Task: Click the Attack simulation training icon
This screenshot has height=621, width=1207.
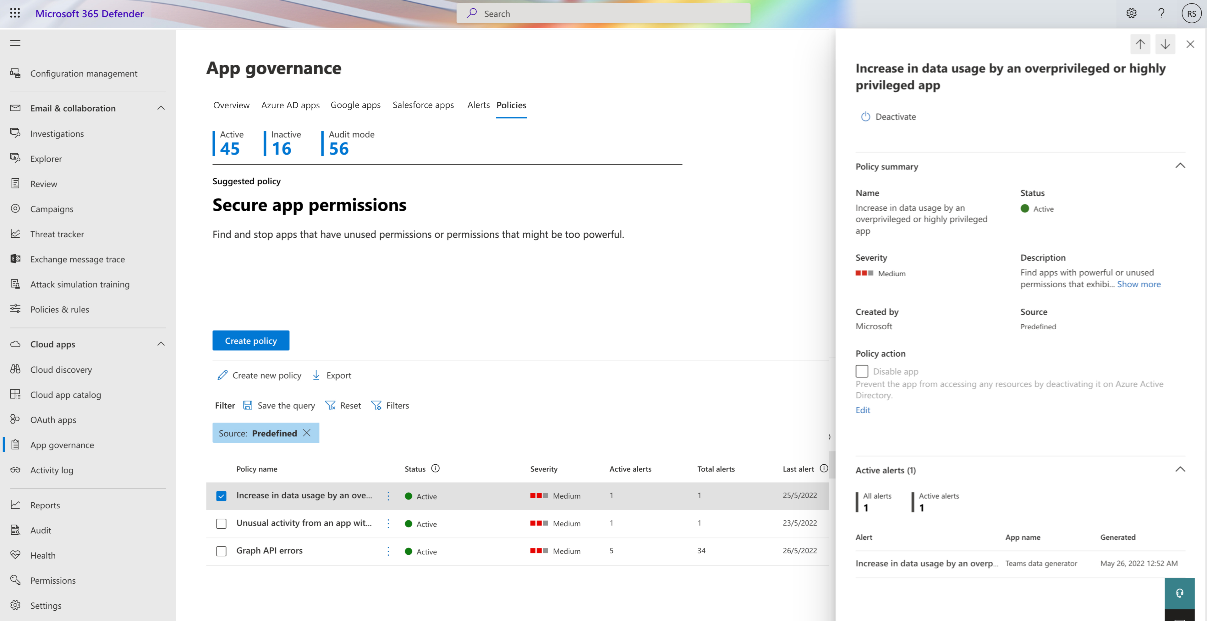Action: pos(15,283)
